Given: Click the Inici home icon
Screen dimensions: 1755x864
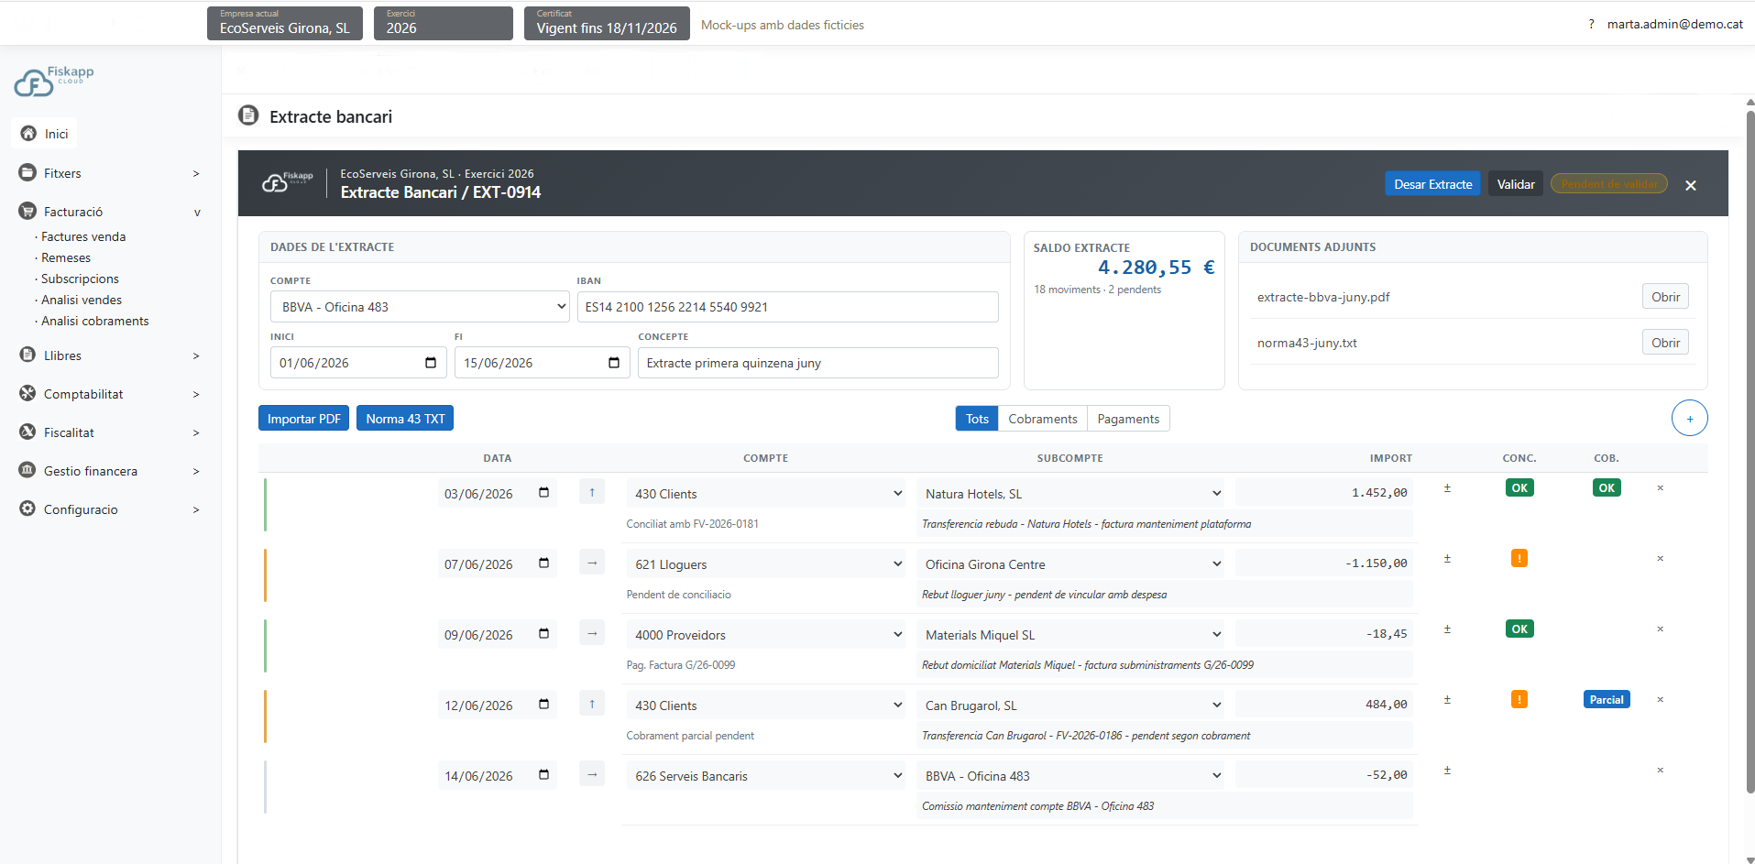Looking at the screenshot, I should coord(28,134).
